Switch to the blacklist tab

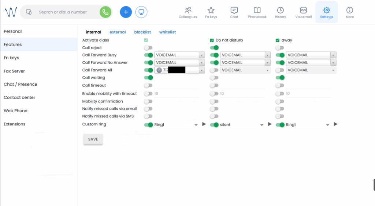[x=142, y=32]
